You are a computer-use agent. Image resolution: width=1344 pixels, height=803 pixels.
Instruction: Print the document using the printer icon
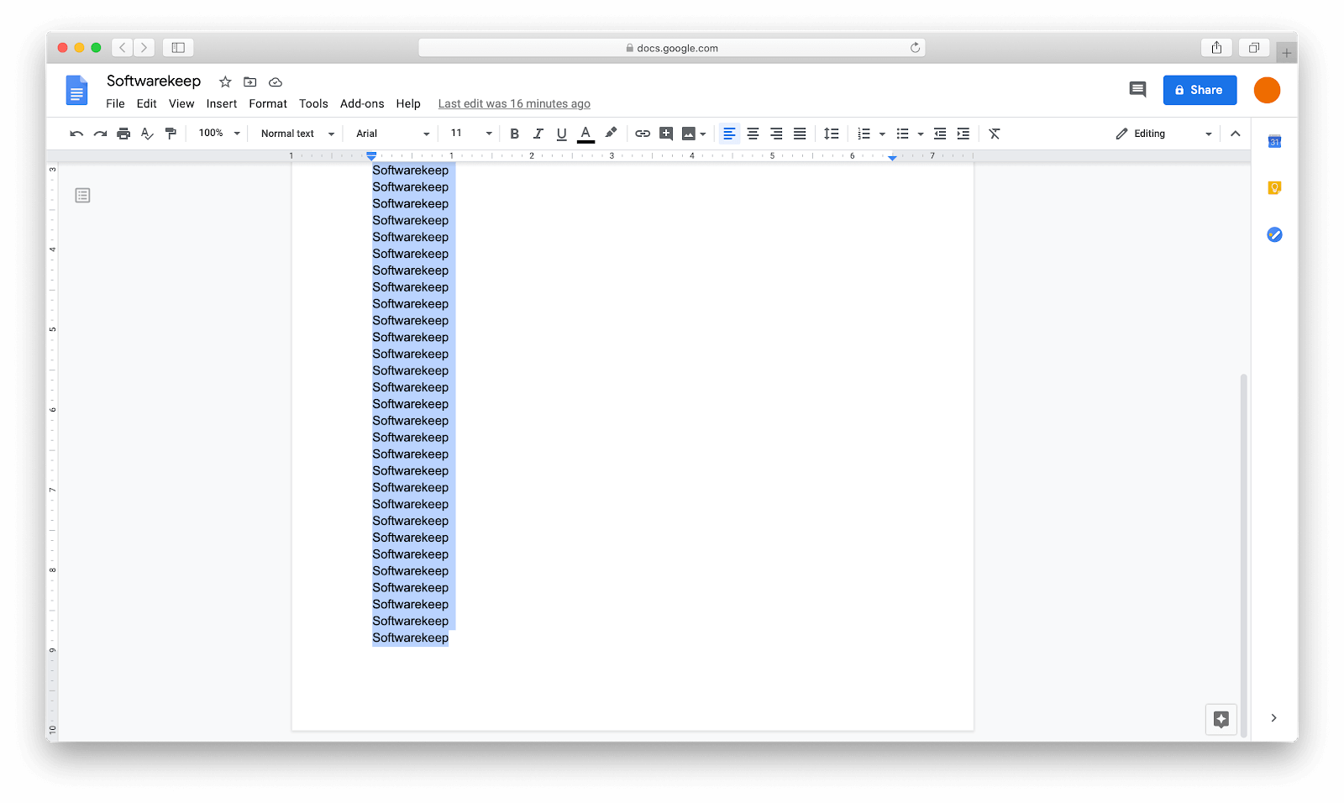[x=123, y=134]
